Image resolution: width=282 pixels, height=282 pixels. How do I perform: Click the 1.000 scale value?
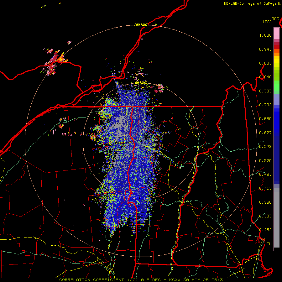point(265,35)
